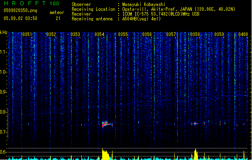Screen dimensions: 252x160
Task: Click the "Receiving Location" label
Action: (x=93, y=9)
